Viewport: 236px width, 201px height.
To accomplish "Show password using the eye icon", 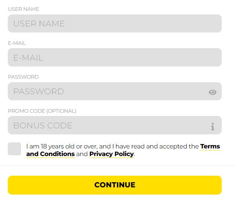I will pyautogui.click(x=212, y=92).
